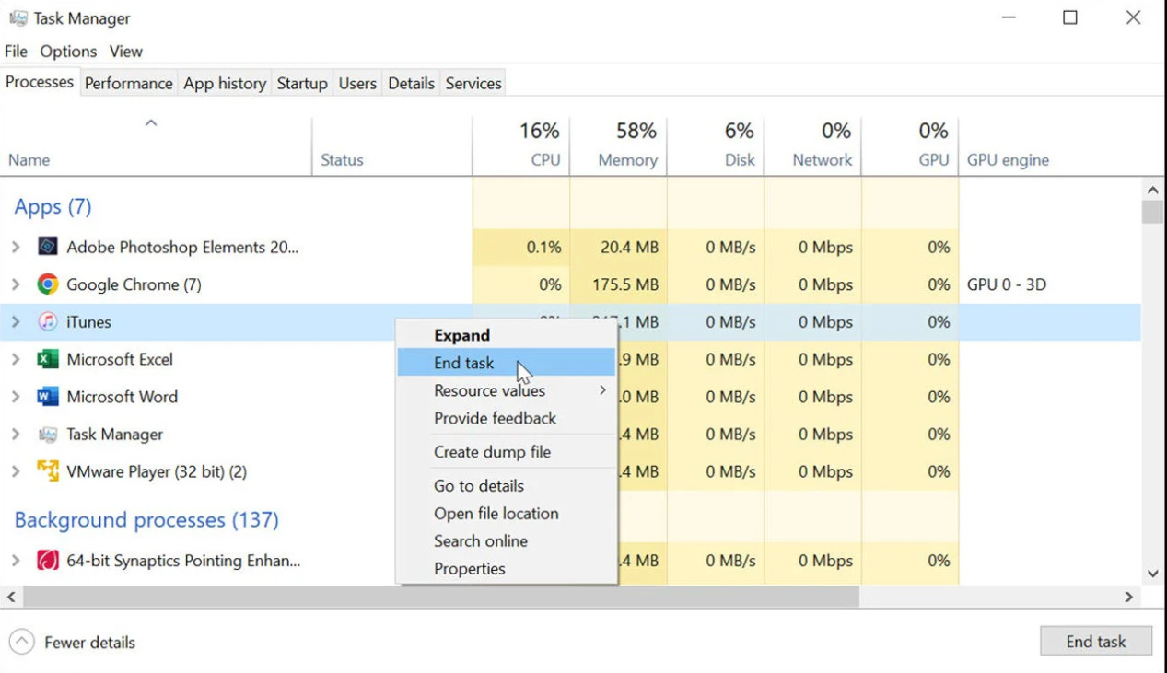Switch to the Users tab

coord(357,83)
